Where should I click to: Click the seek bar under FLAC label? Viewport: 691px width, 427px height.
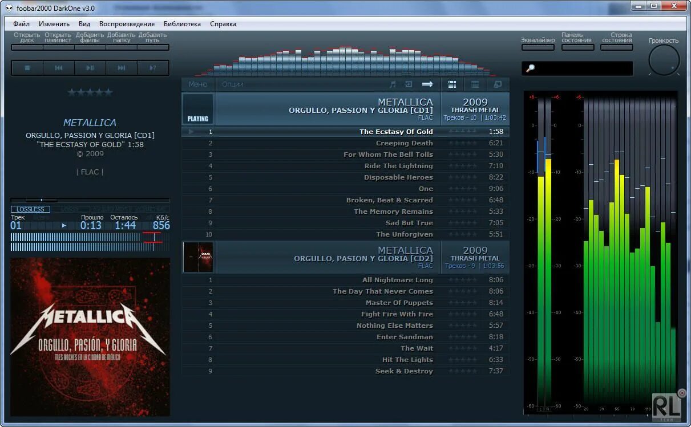tap(90, 200)
